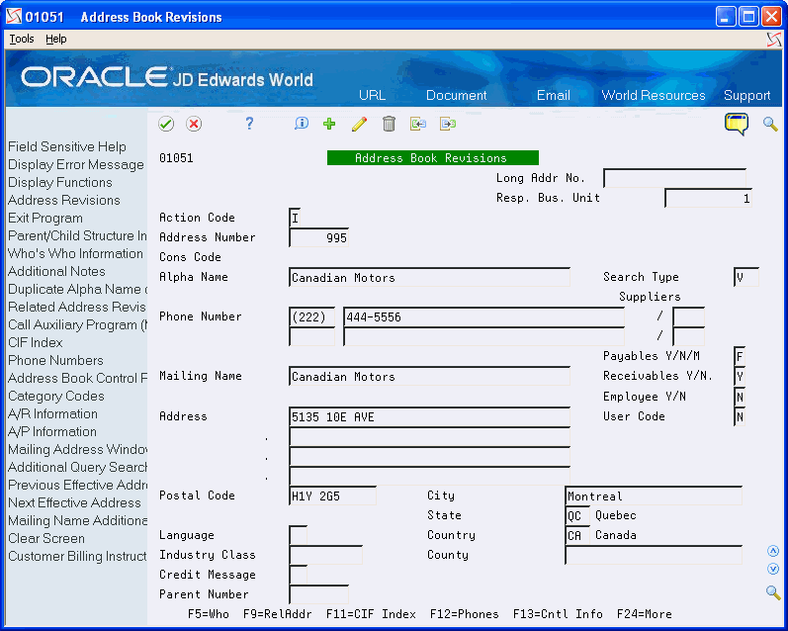Choose Address Revisions in sidebar
Viewport: 788px width, 631px height.
pyautogui.click(x=64, y=200)
